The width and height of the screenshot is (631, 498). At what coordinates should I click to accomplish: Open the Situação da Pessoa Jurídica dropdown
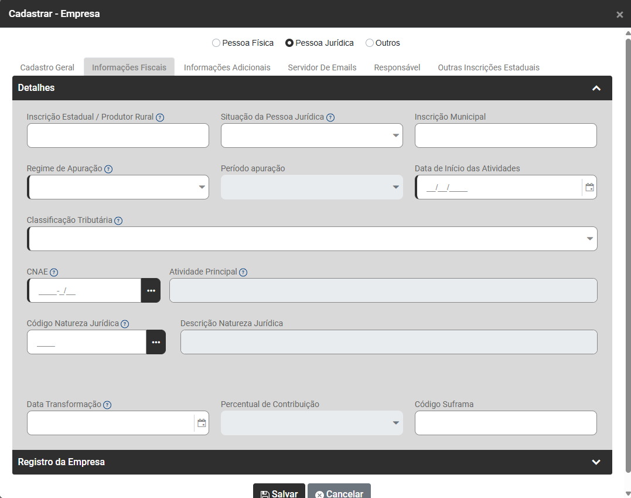pos(312,135)
